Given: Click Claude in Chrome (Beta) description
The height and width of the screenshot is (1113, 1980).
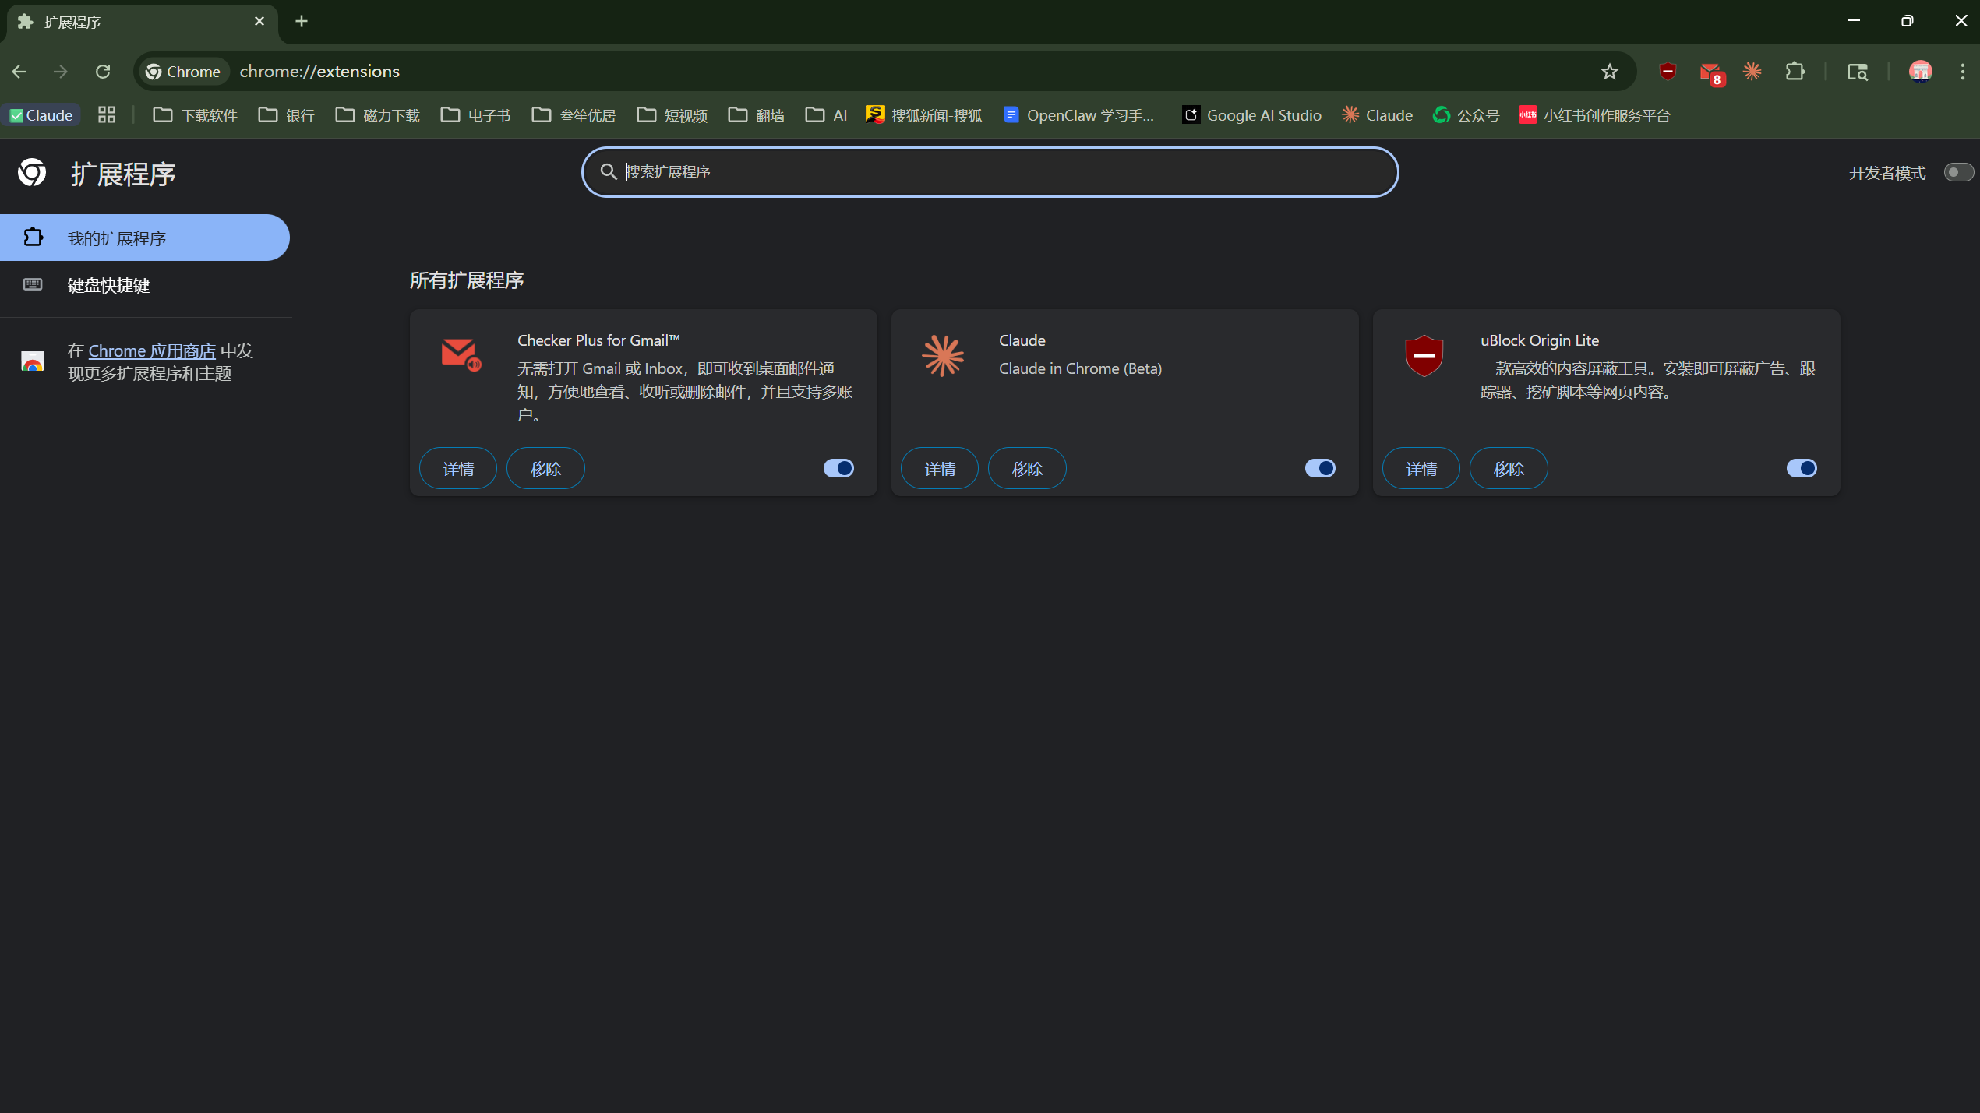Looking at the screenshot, I should tap(1080, 368).
